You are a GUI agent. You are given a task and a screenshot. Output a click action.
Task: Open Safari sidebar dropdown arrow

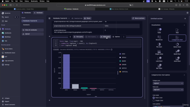click(14, 5)
